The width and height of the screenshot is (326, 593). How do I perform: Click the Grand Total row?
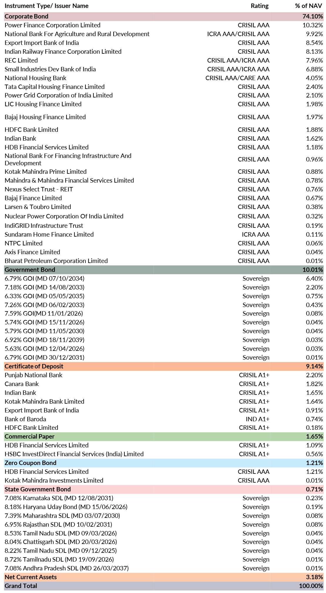[x=164, y=586]
